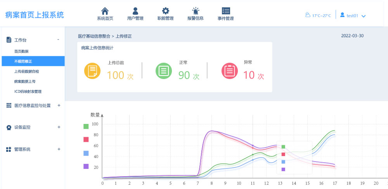Click 医疗基础信息整合 breadcrumb link

tap(94, 36)
